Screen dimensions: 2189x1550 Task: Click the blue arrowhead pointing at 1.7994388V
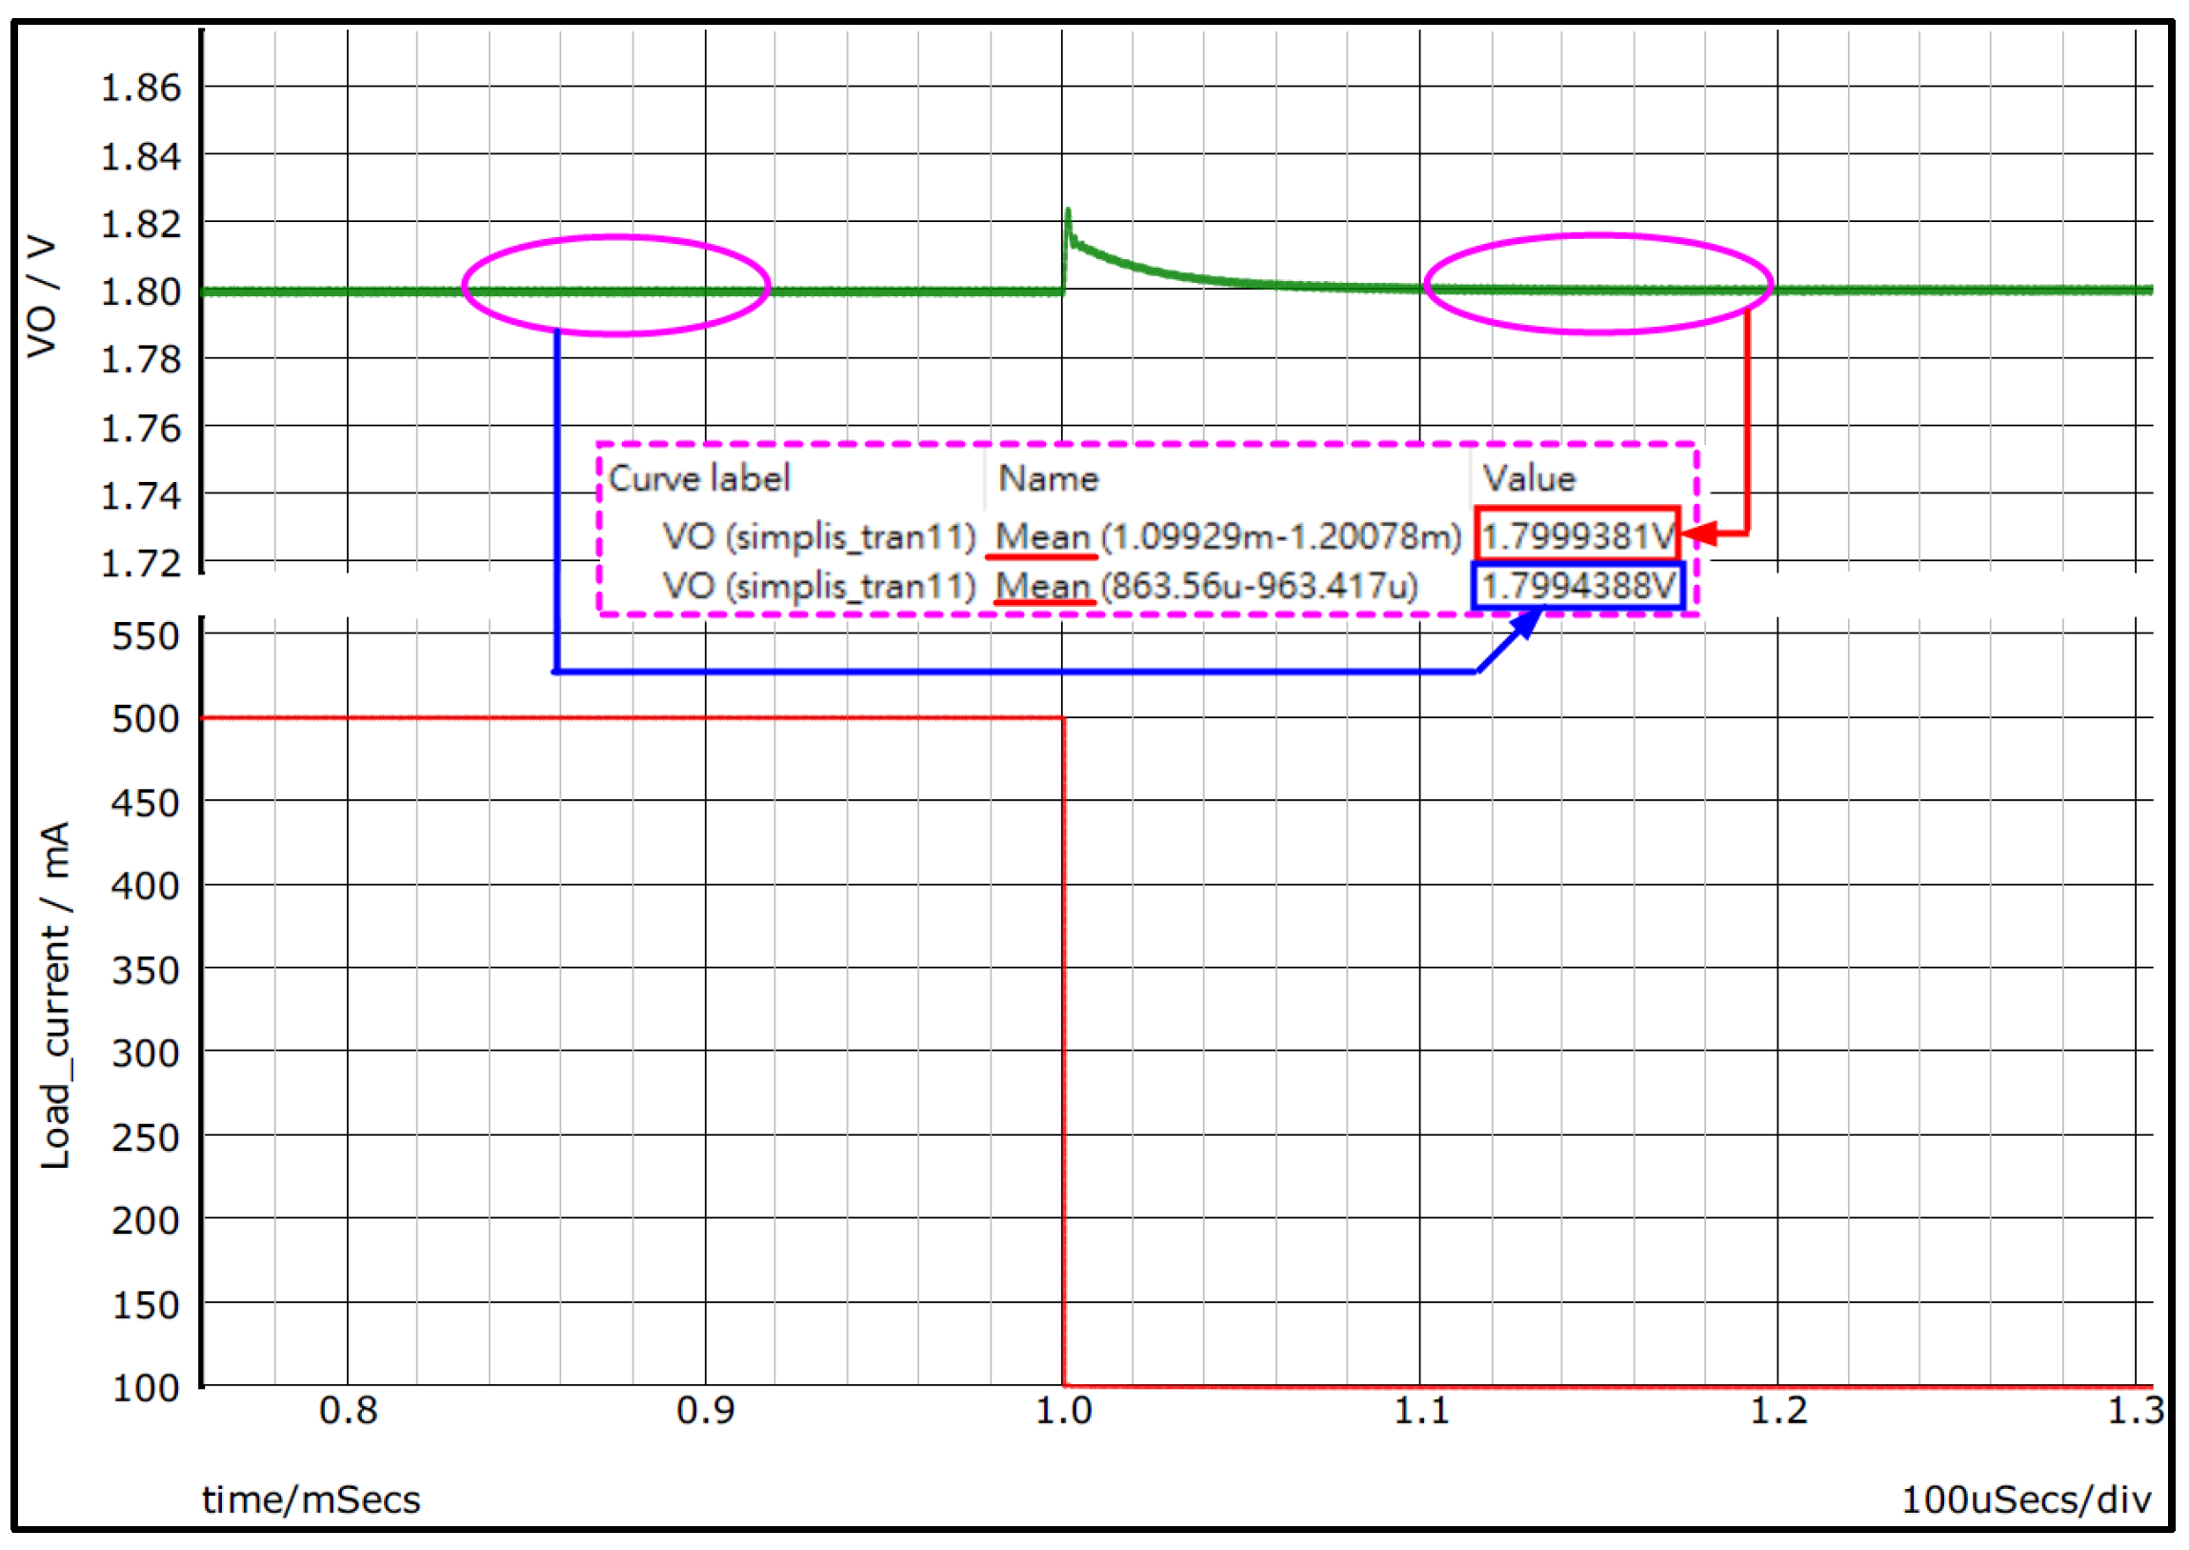tap(1529, 621)
